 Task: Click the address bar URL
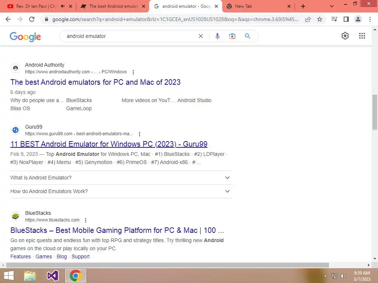tap(175, 19)
